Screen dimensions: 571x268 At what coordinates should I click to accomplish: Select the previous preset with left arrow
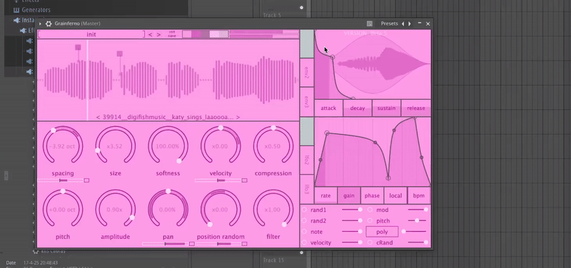403,24
